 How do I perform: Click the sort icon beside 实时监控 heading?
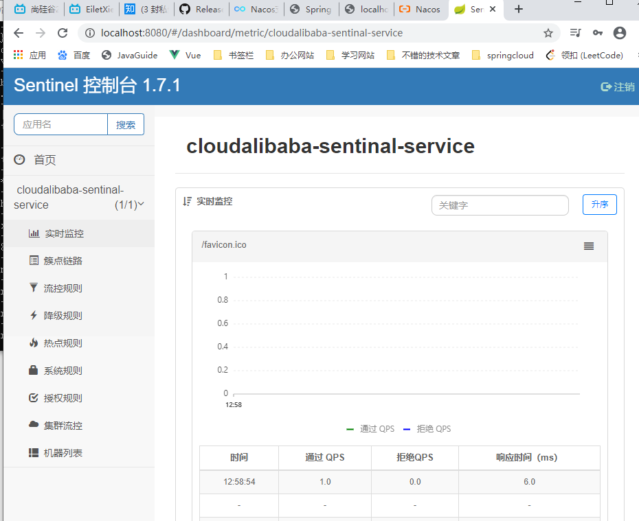(x=187, y=201)
